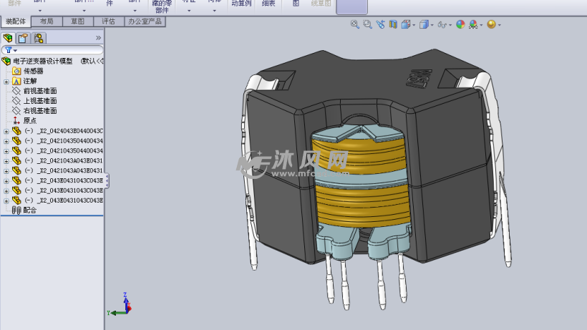Open the Display Style dropdown arrow

click(432, 25)
